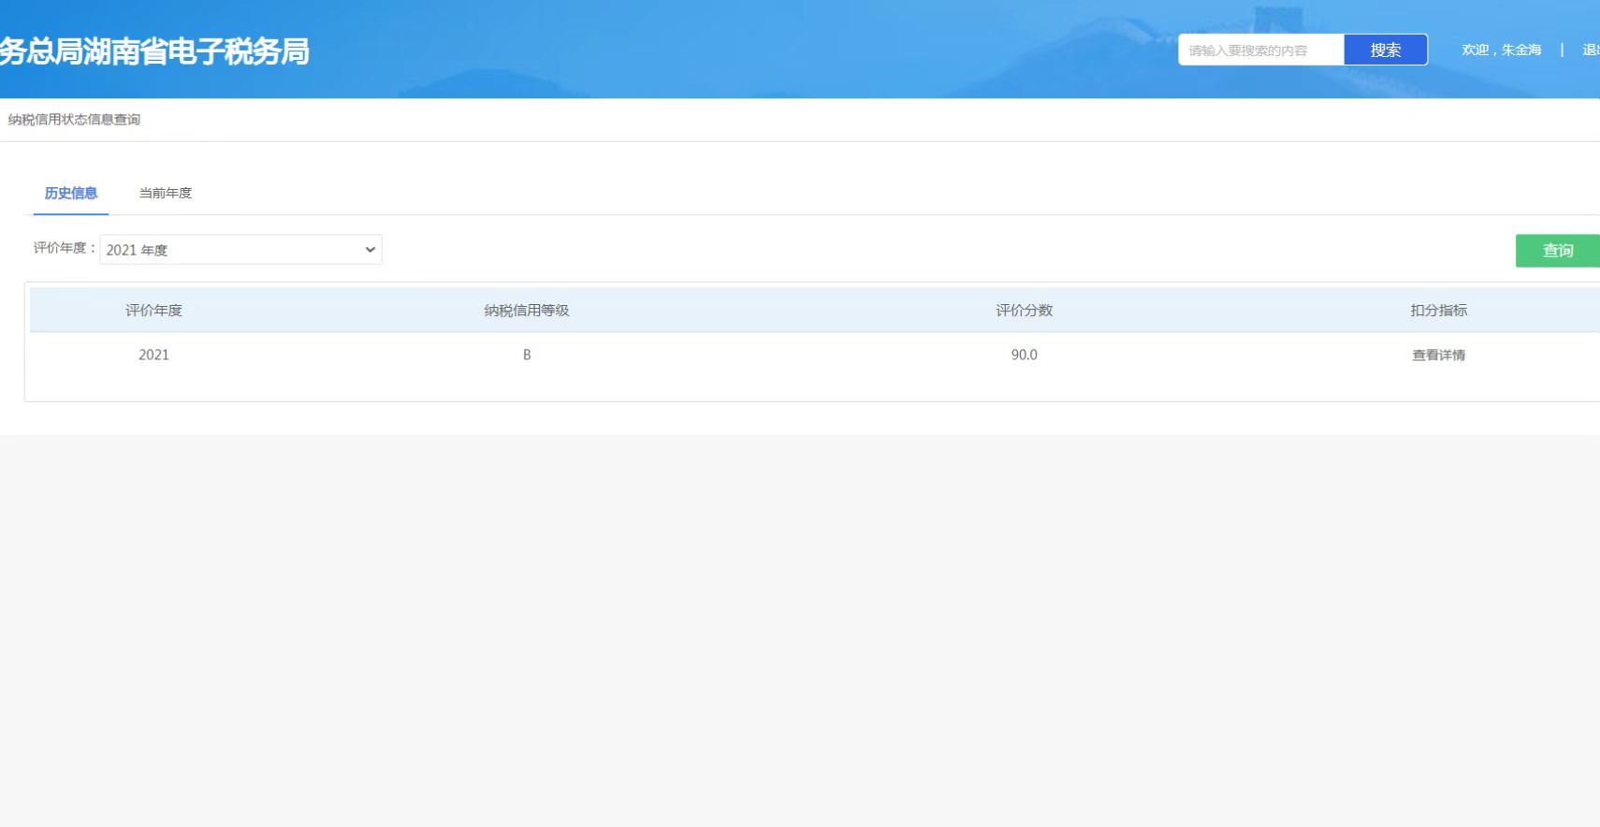Select the 90.0 score cell
The image size is (1600, 827).
[1024, 355]
